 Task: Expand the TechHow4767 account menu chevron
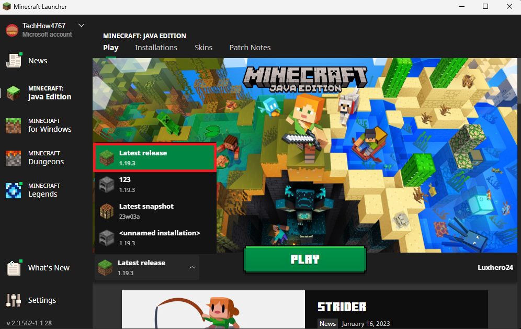click(81, 26)
